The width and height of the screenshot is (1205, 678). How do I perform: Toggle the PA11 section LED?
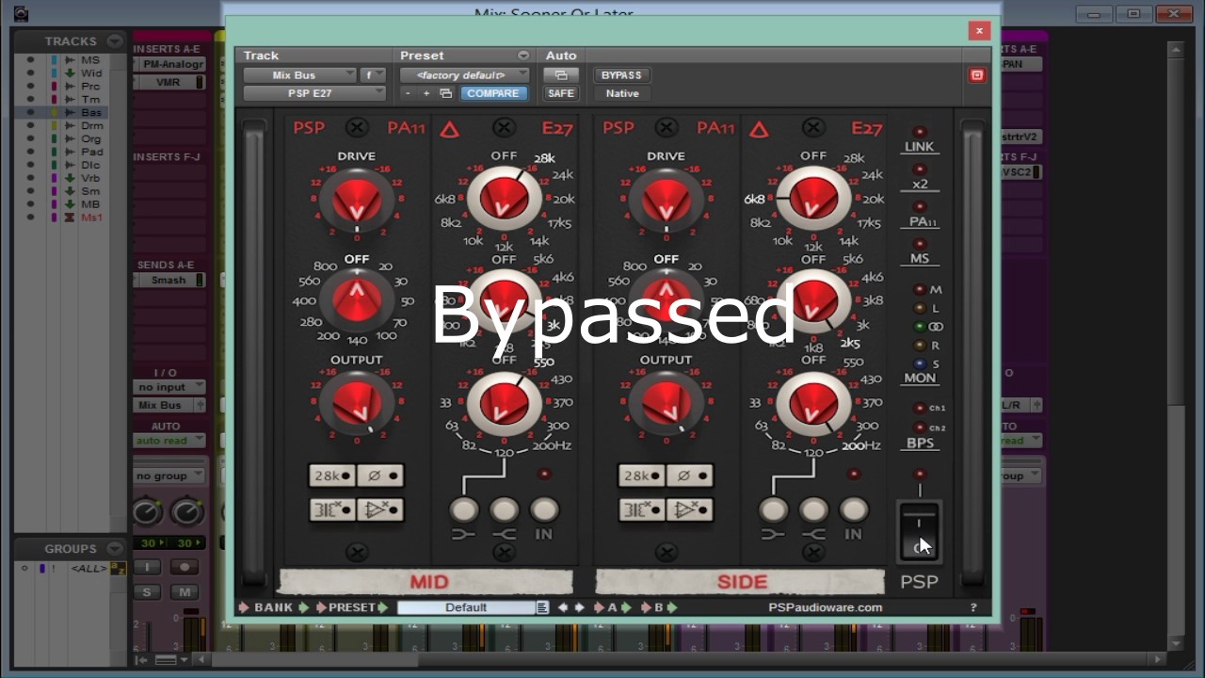[x=920, y=206]
